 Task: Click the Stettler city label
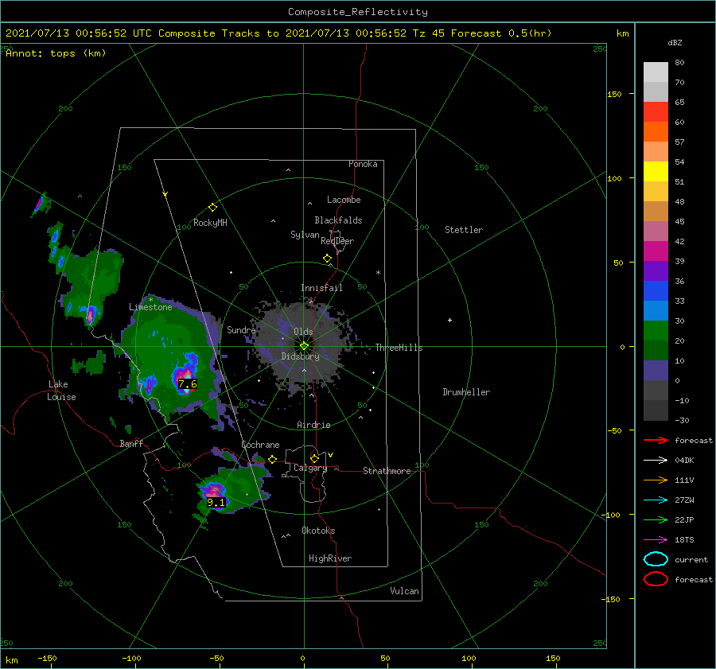tap(464, 230)
